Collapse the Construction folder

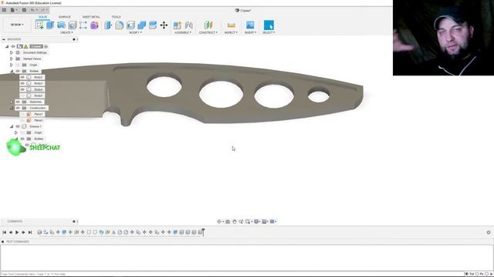pos(12,108)
